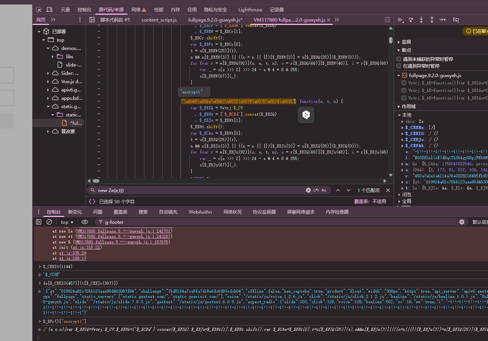Expand the Global (全局) scope
This screenshot has width=488, height=341.
pyautogui.click(x=399, y=201)
